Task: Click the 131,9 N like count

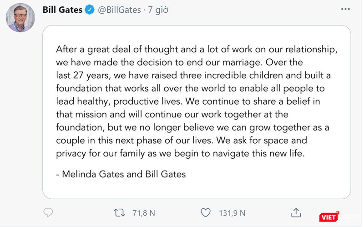Action: 232,212
